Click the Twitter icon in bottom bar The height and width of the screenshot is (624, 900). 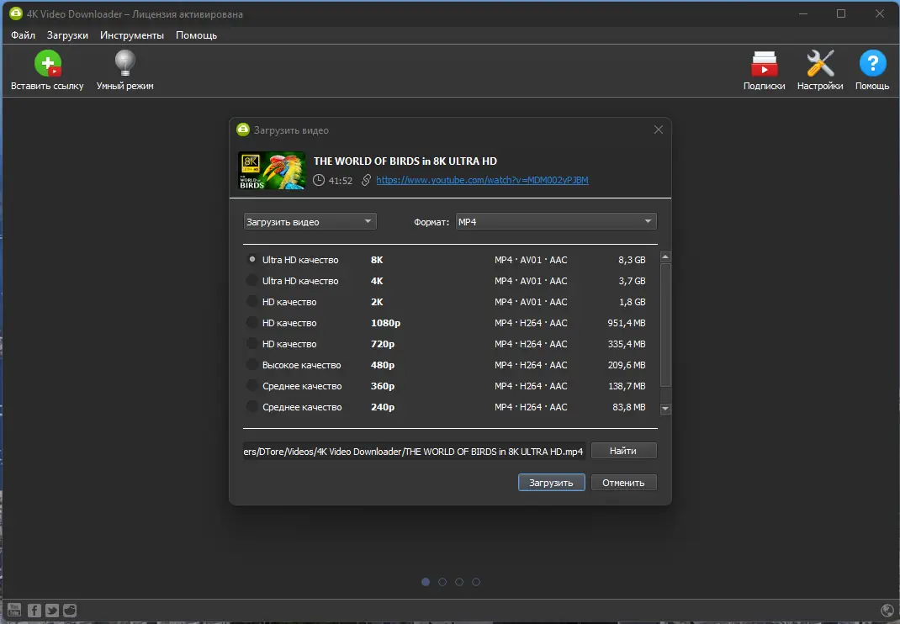click(52, 611)
